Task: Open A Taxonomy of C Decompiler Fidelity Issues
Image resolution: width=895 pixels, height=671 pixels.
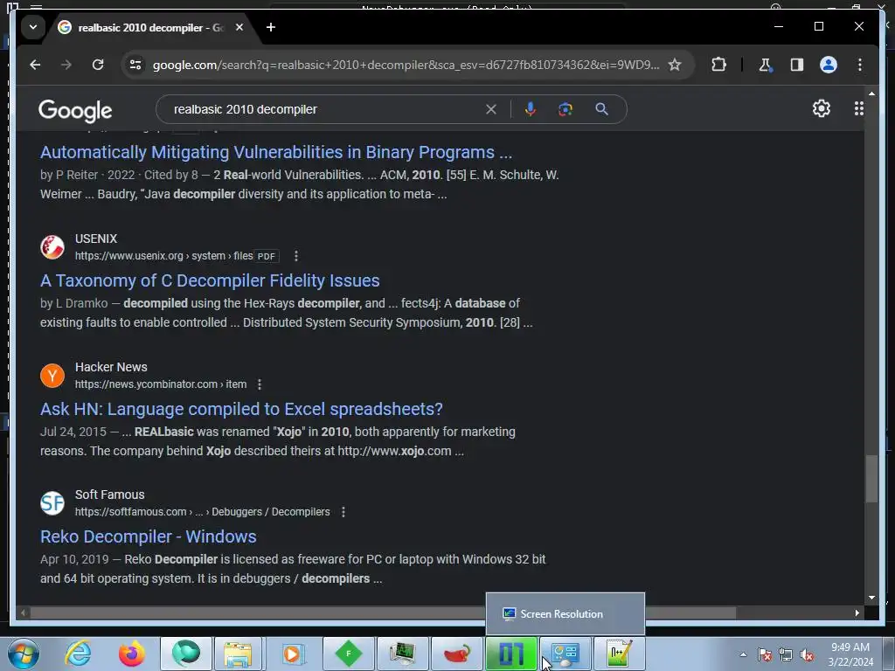Action: (210, 280)
